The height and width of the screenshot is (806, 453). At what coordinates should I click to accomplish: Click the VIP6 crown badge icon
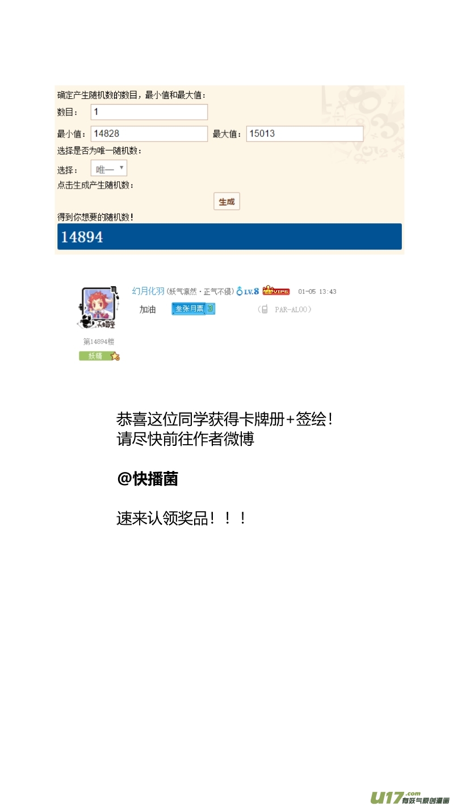pos(276,291)
